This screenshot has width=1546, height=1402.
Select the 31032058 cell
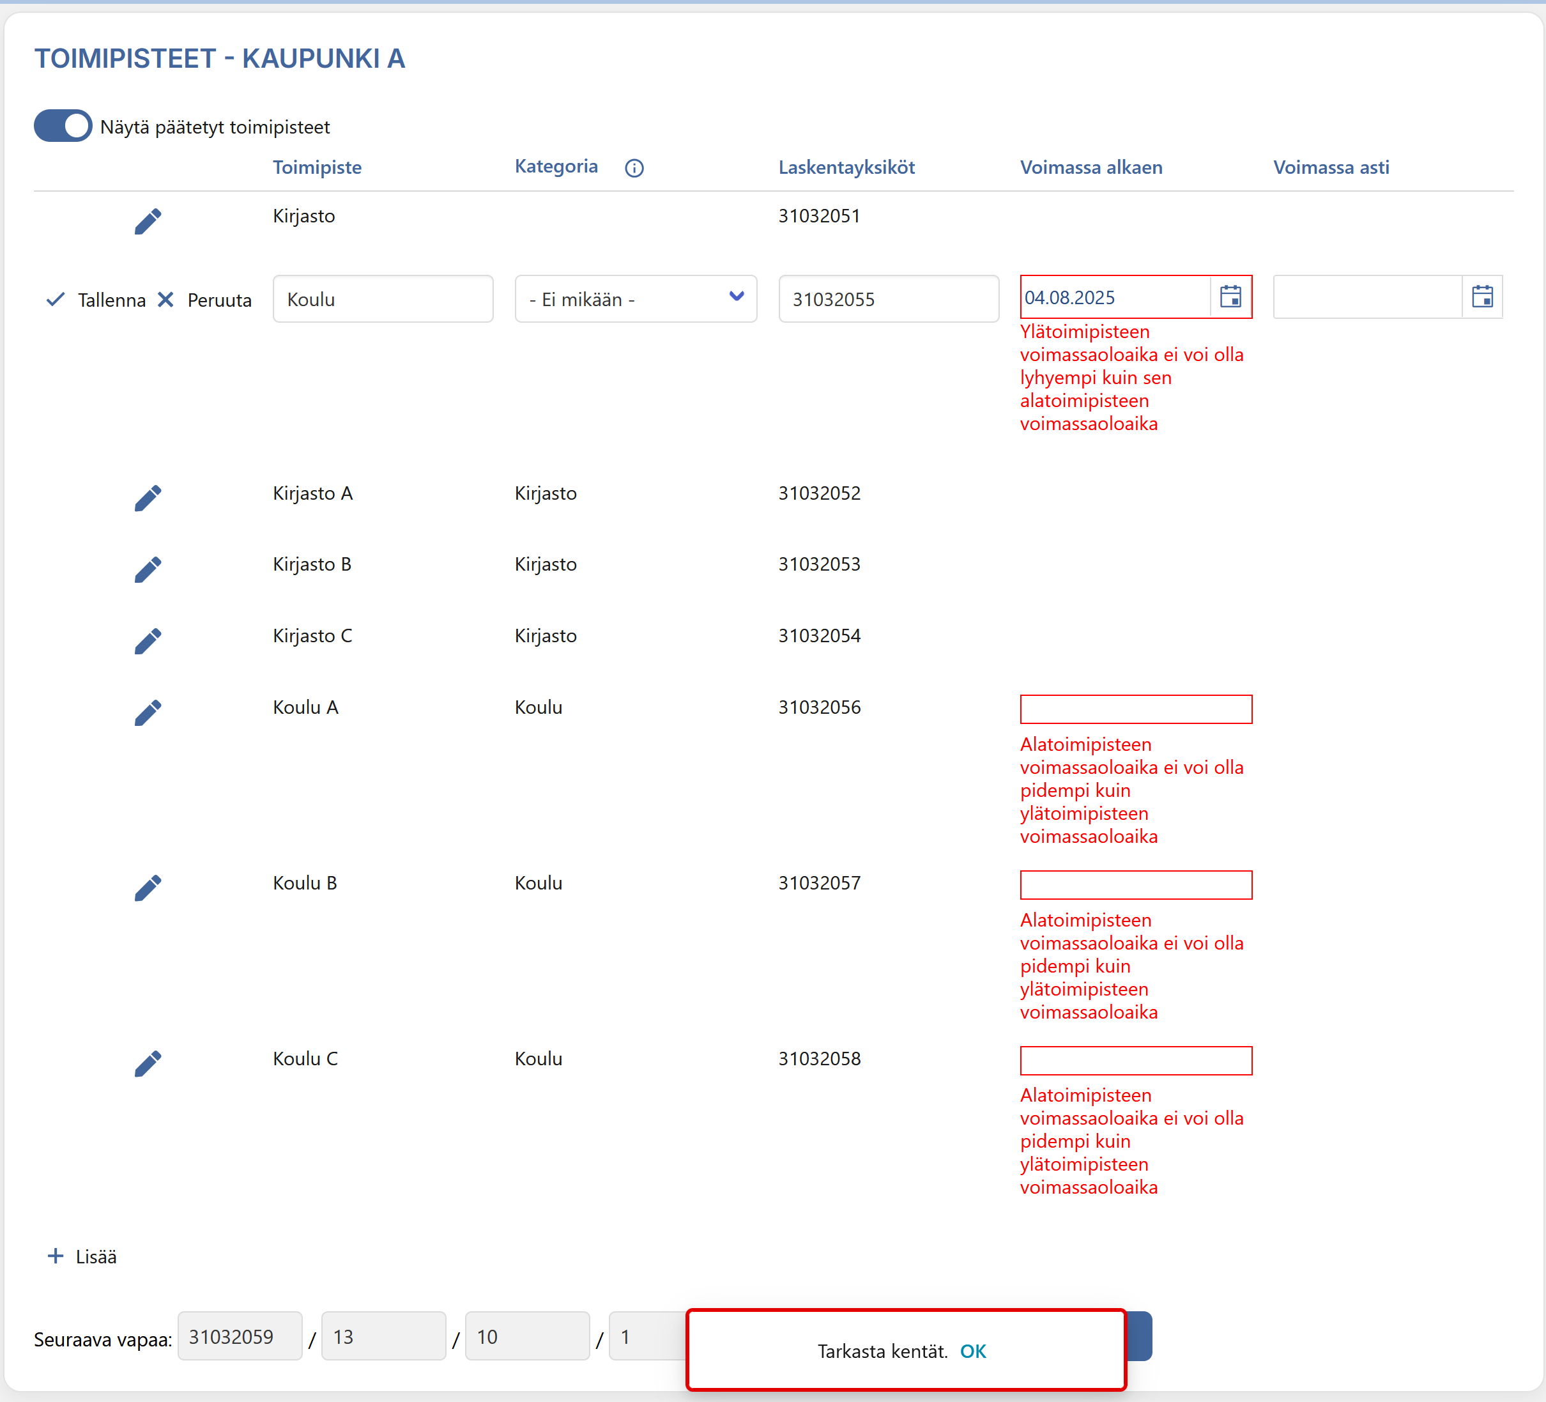point(820,1058)
